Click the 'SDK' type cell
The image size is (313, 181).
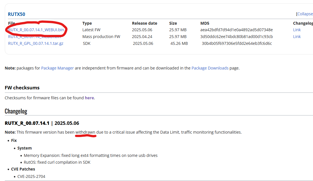click(87, 43)
